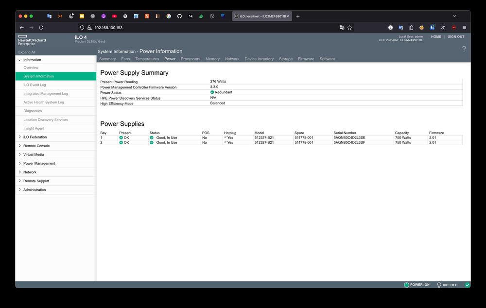Open the list all tabs chevron
The width and height of the screenshot is (486, 308).
454,16
